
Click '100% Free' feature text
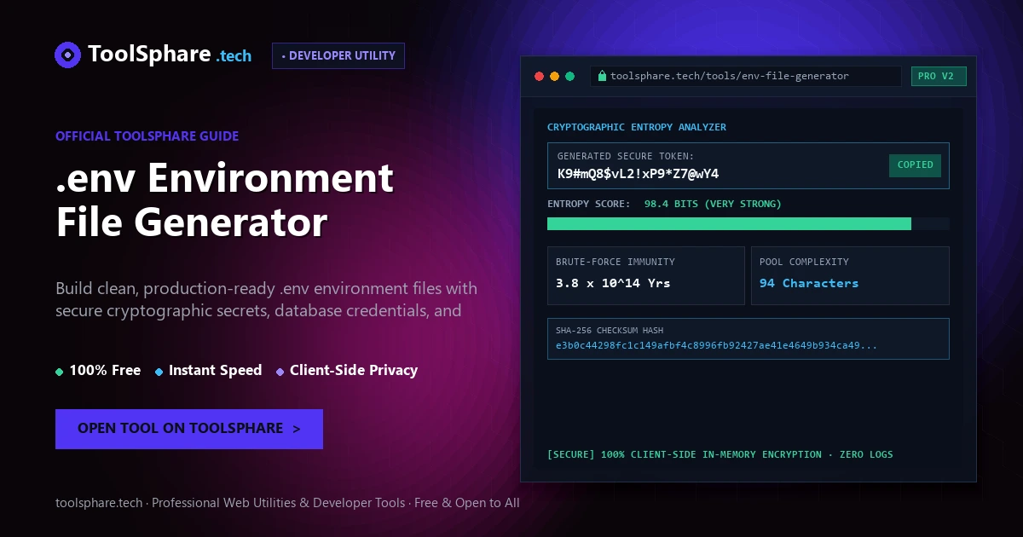[x=105, y=371]
